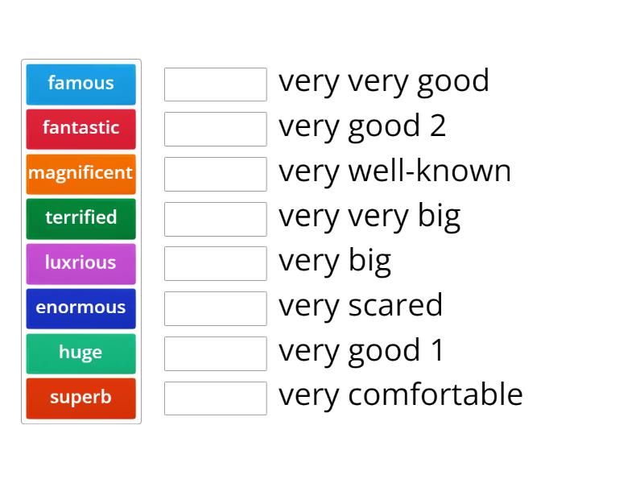644x483 pixels.
Task: Choose the empty slot for 'very very big'
Action: [x=215, y=219]
